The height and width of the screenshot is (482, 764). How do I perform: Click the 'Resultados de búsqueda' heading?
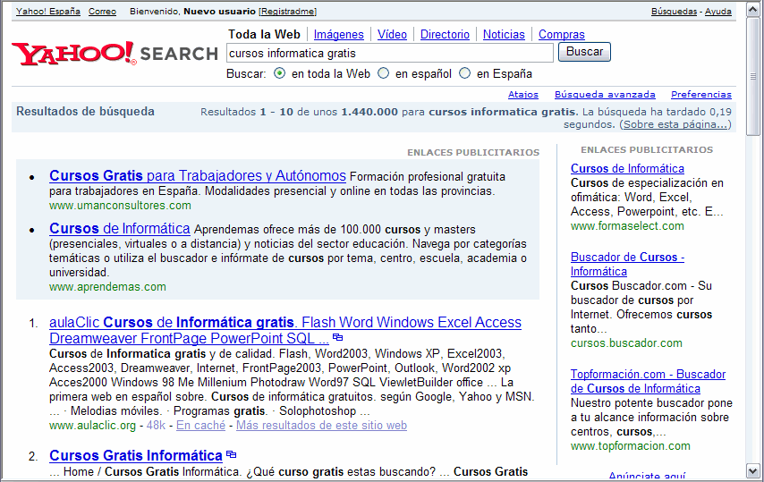coord(85,112)
